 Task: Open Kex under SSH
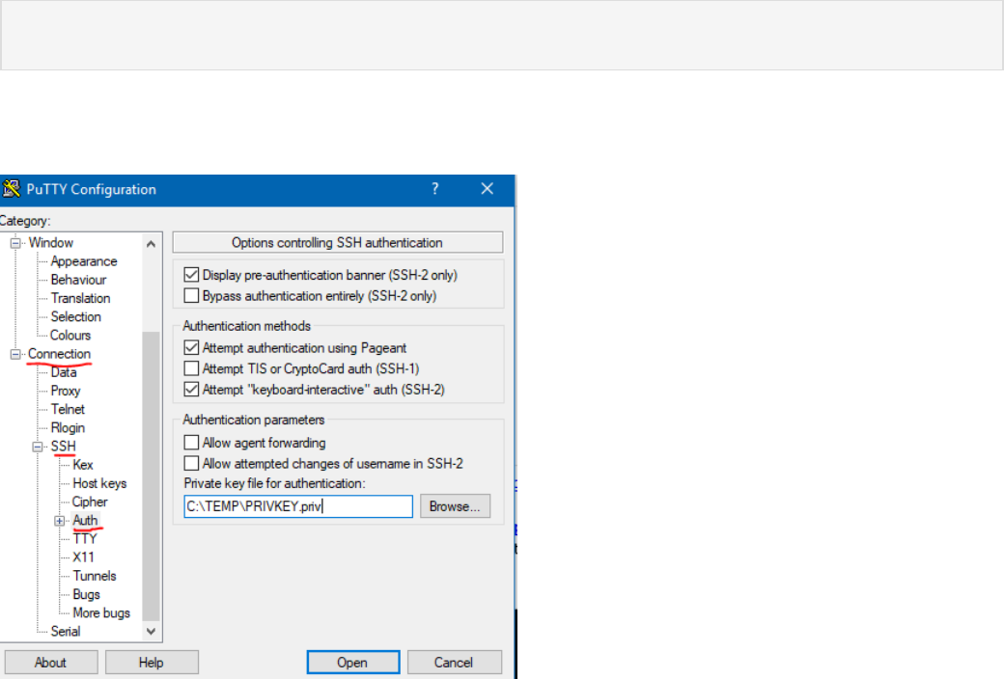[x=83, y=465]
